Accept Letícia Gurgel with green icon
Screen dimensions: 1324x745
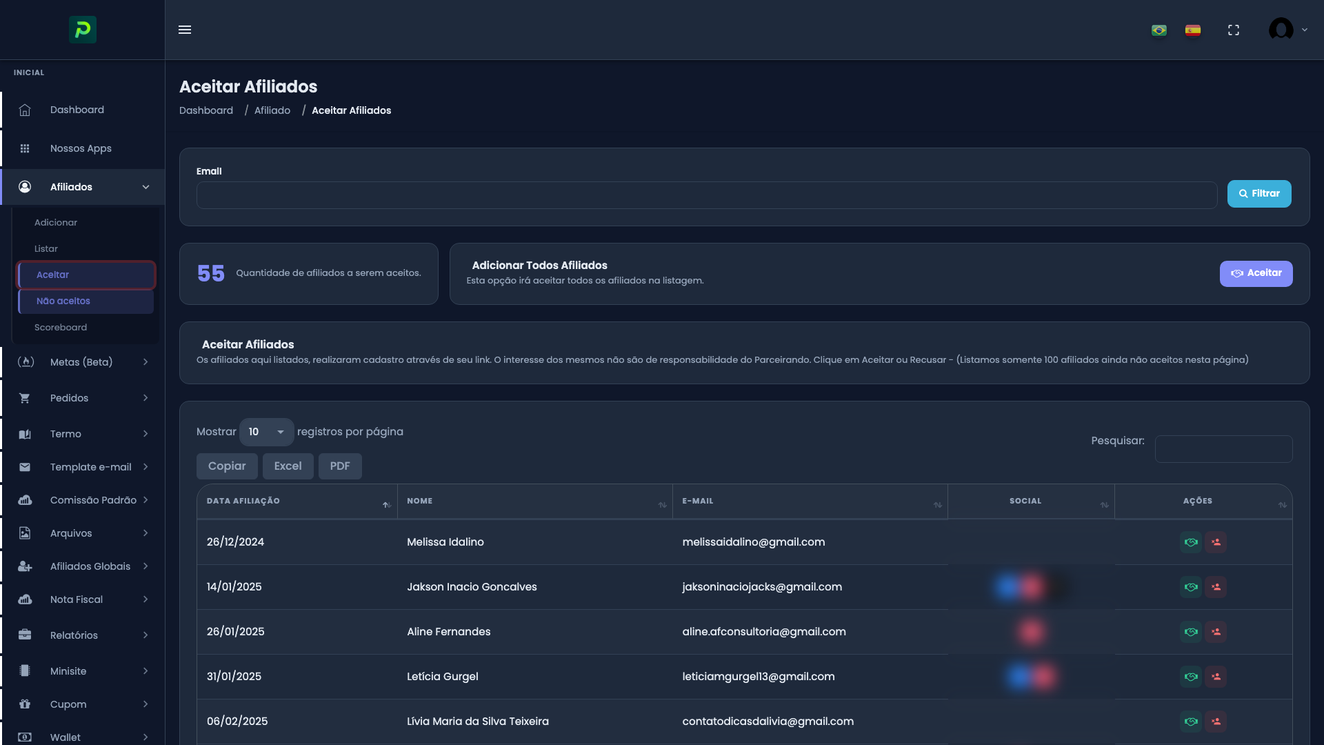tap(1191, 677)
